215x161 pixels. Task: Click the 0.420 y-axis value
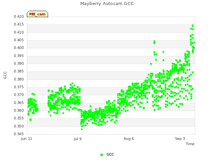[19, 16]
